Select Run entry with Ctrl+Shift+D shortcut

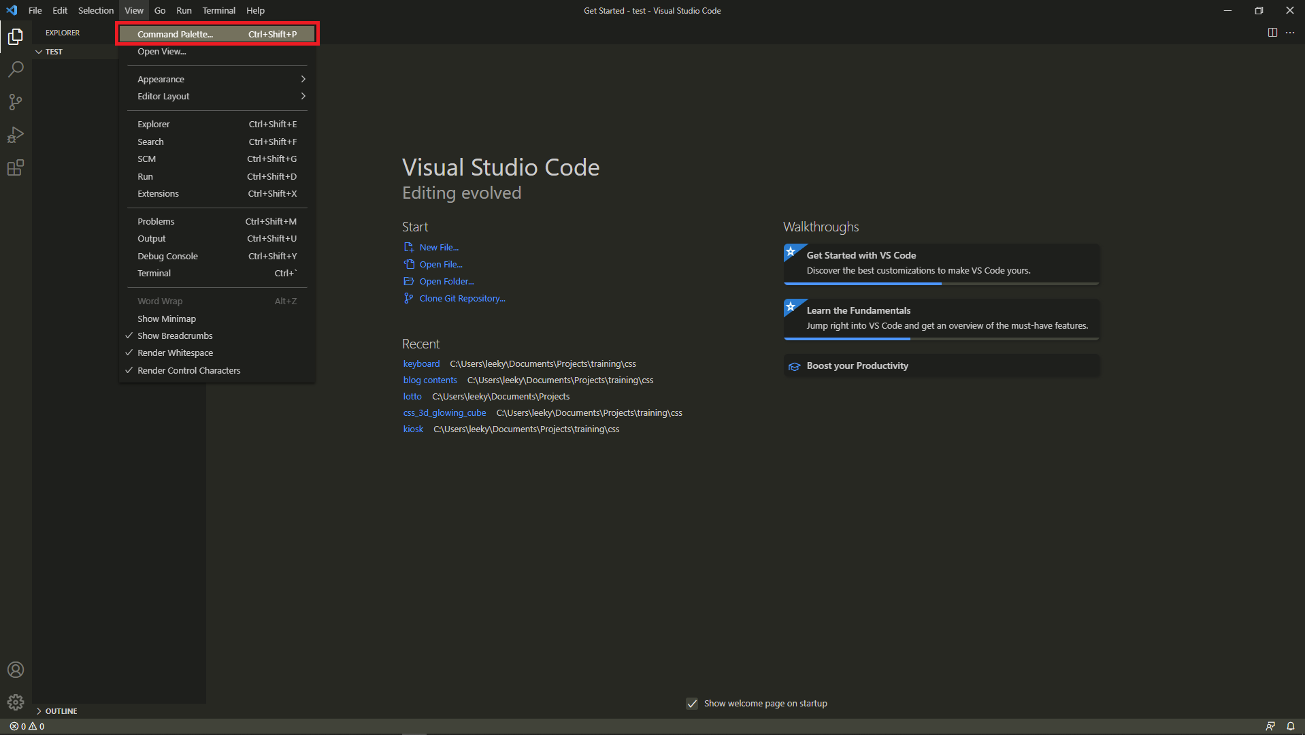point(216,176)
